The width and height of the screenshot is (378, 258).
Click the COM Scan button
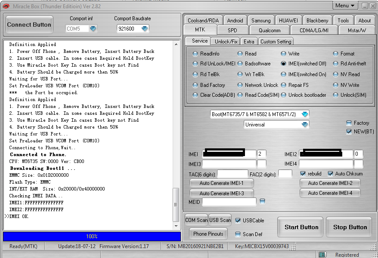point(196,220)
